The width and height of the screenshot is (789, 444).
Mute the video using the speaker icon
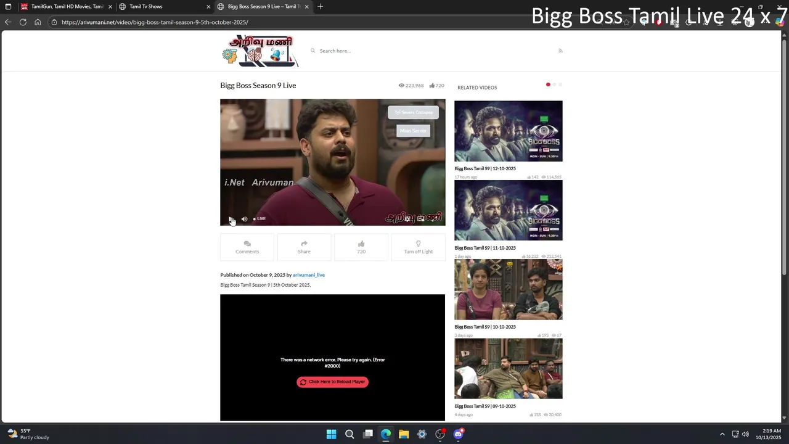(x=244, y=219)
